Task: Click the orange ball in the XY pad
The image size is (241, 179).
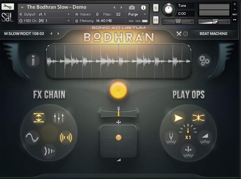Action: [118, 137]
